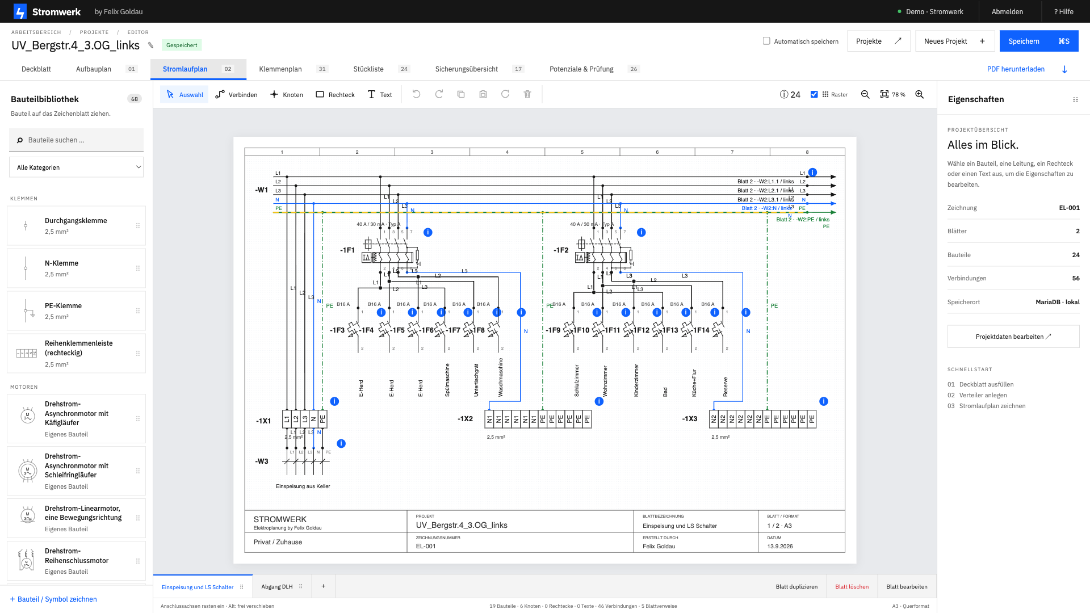Screen dimensions: 1090x613
Task: Open the Hilfe menu
Action: tap(1064, 11)
